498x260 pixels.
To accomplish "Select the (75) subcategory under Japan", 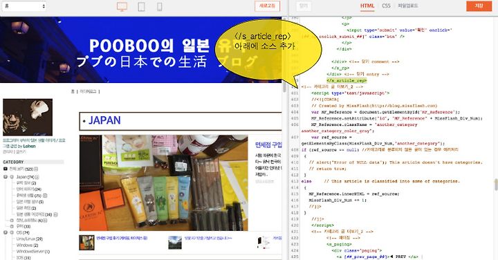I will coord(28,196).
